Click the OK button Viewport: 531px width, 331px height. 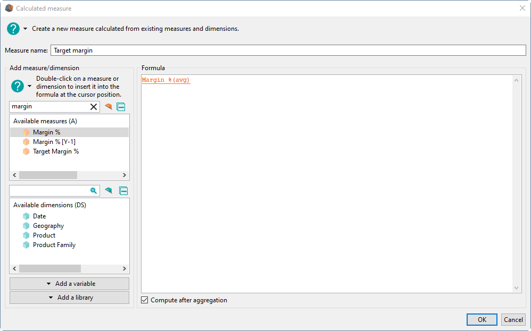(482, 319)
